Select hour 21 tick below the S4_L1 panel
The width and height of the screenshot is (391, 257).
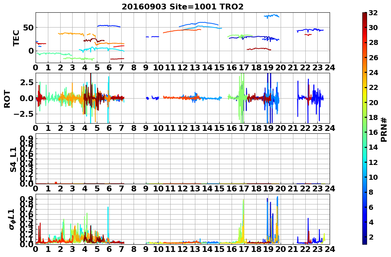click(x=293, y=188)
